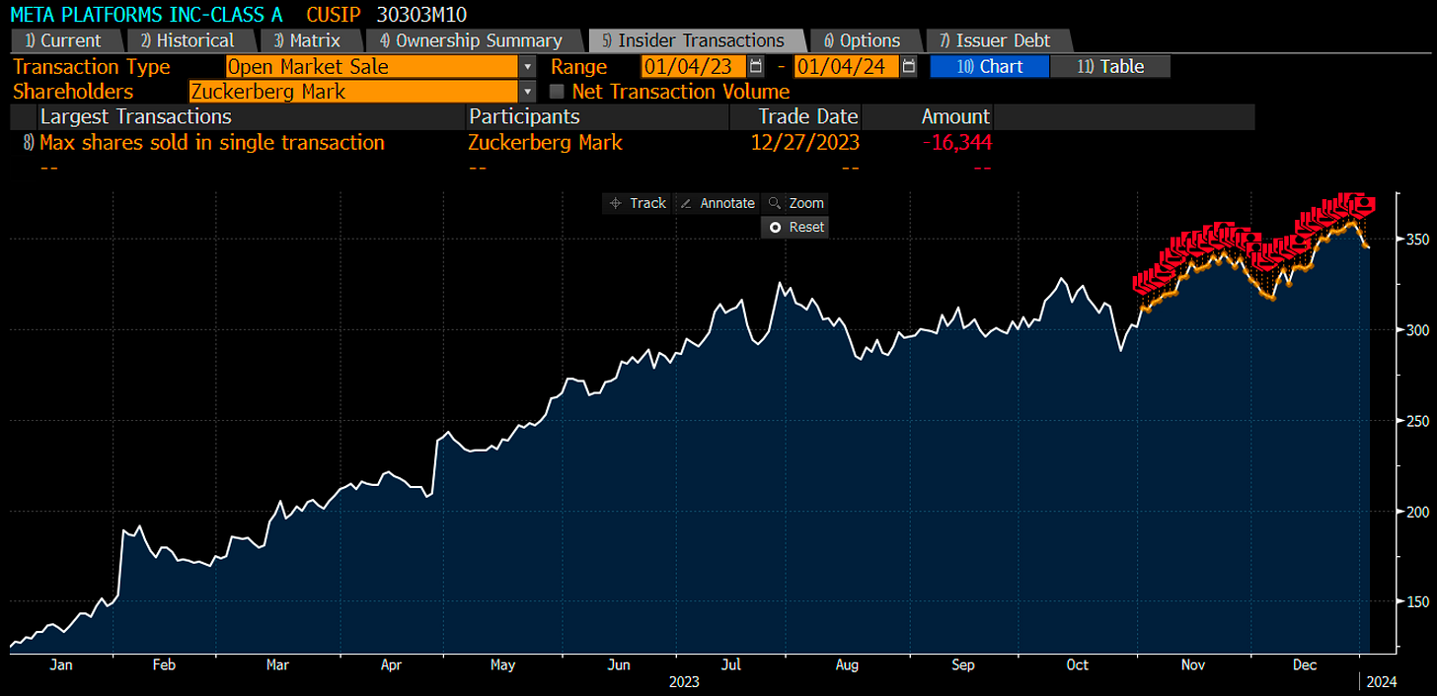Click the Reset chart radio button
The height and width of the screenshot is (696, 1437).
[x=794, y=227]
